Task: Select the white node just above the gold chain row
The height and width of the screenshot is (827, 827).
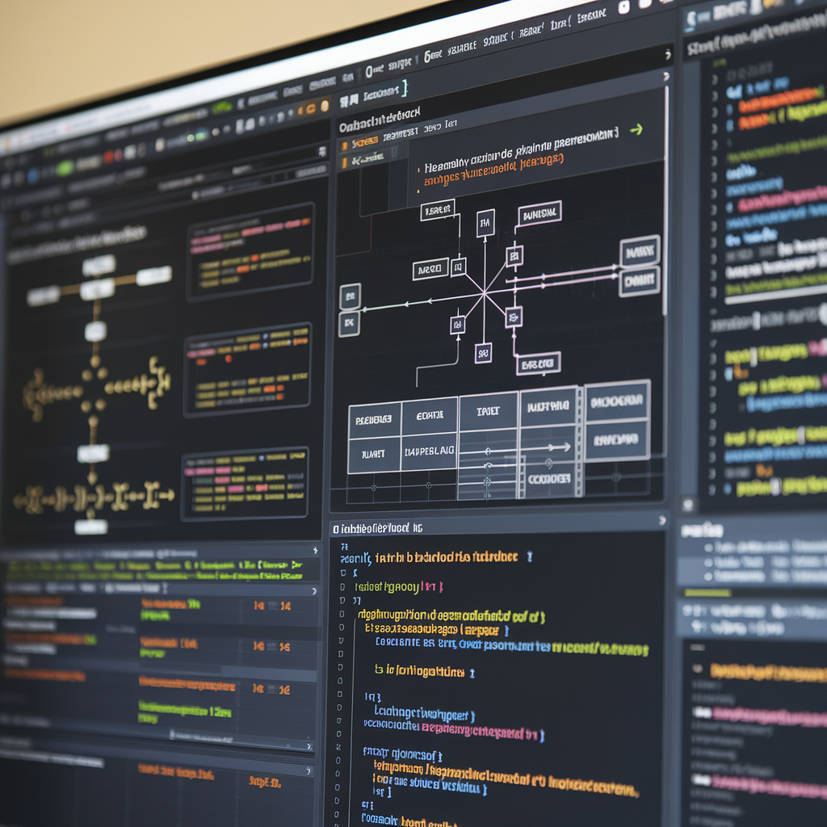Action: (94, 454)
